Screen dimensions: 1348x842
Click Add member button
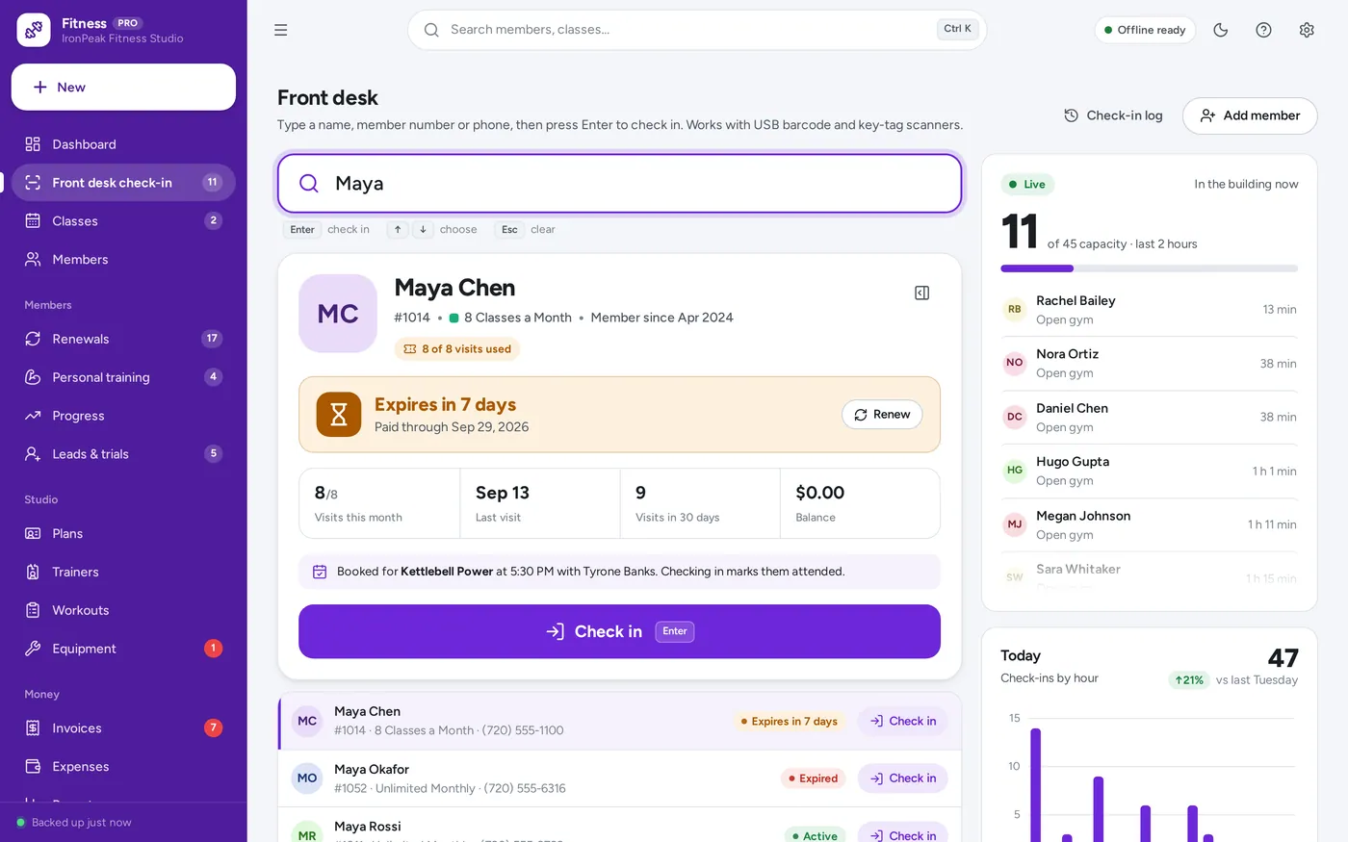(x=1250, y=115)
